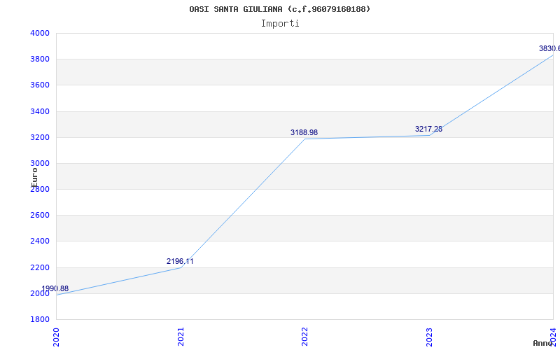Click the Anno x-axis title
This screenshot has height=350, width=560.
pyautogui.click(x=544, y=343)
